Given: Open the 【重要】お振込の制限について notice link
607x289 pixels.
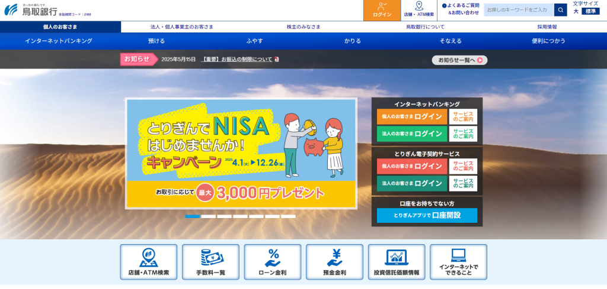Looking at the screenshot, I should [237, 59].
